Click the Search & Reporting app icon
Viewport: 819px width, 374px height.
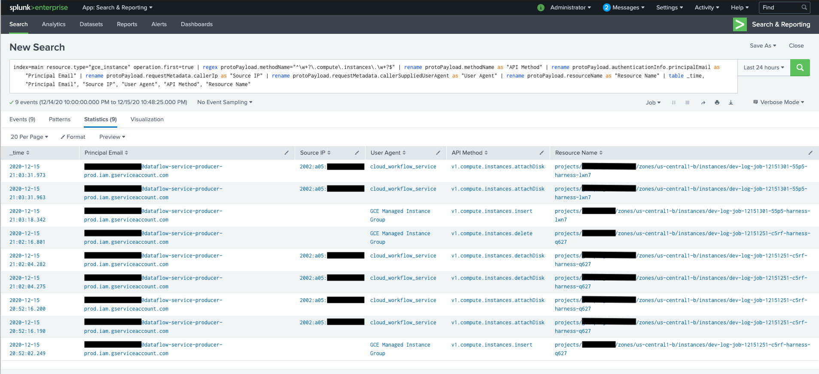740,24
